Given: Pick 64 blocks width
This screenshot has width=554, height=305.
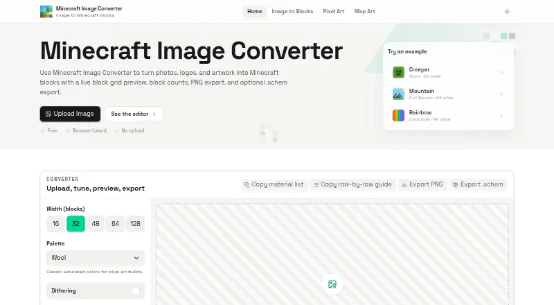Looking at the screenshot, I should 115,224.
